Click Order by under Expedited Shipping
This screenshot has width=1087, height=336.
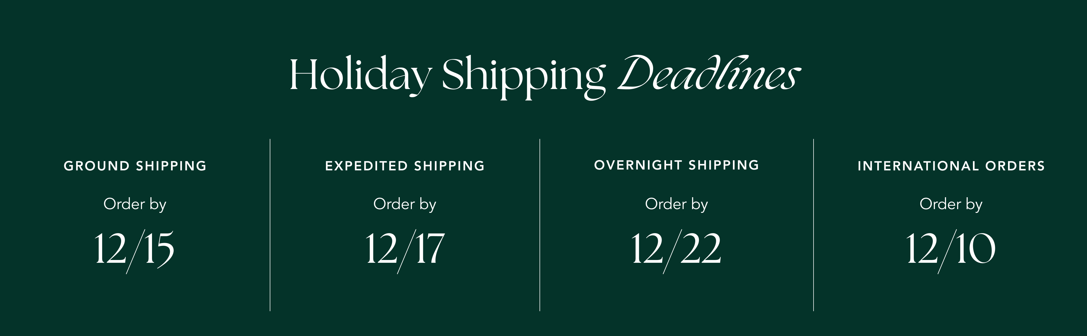[x=405, y=204]
